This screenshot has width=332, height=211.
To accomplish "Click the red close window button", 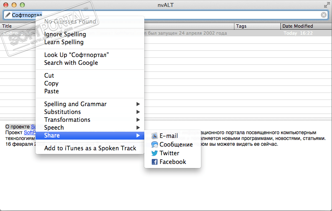I will point(6,5).
